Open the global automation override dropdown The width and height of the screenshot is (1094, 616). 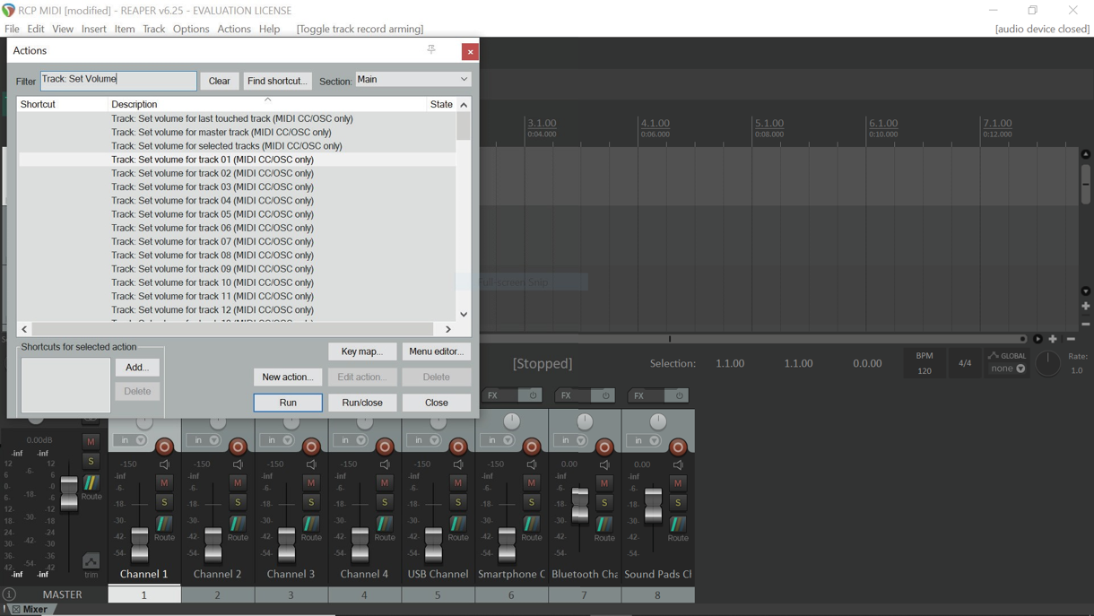point(1007,368)
